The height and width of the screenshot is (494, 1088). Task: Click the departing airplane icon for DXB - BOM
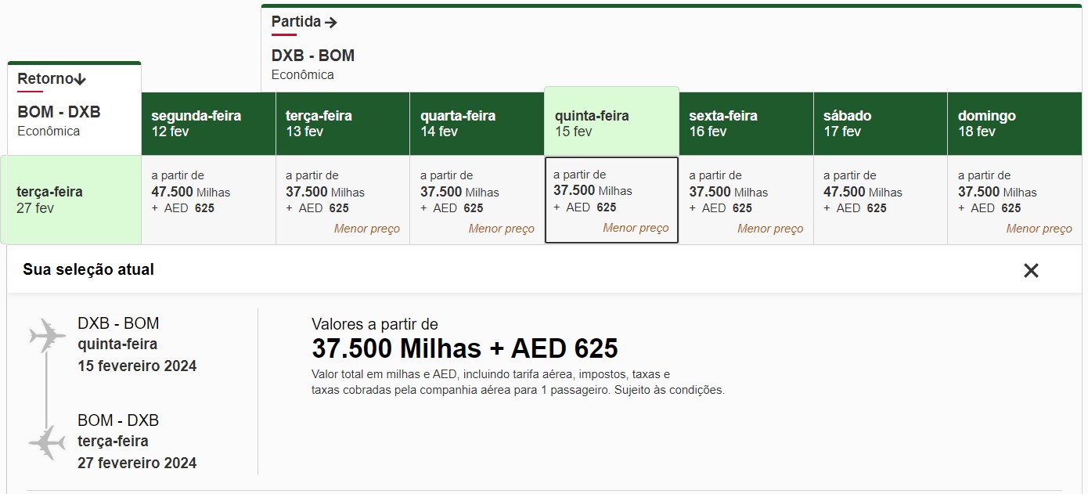48,336
